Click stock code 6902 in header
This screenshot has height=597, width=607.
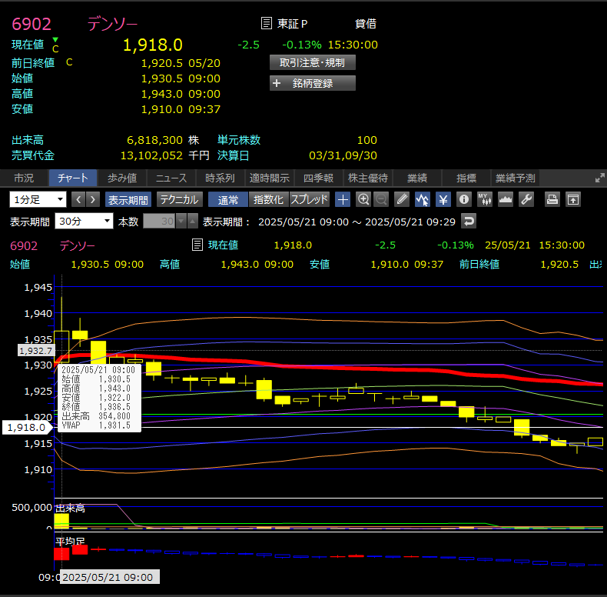tap(32, 24)
